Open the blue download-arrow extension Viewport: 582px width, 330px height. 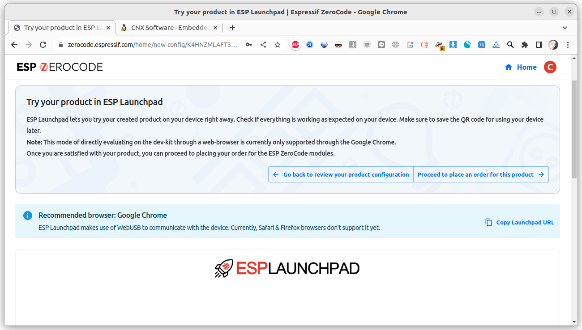(453, 45)
